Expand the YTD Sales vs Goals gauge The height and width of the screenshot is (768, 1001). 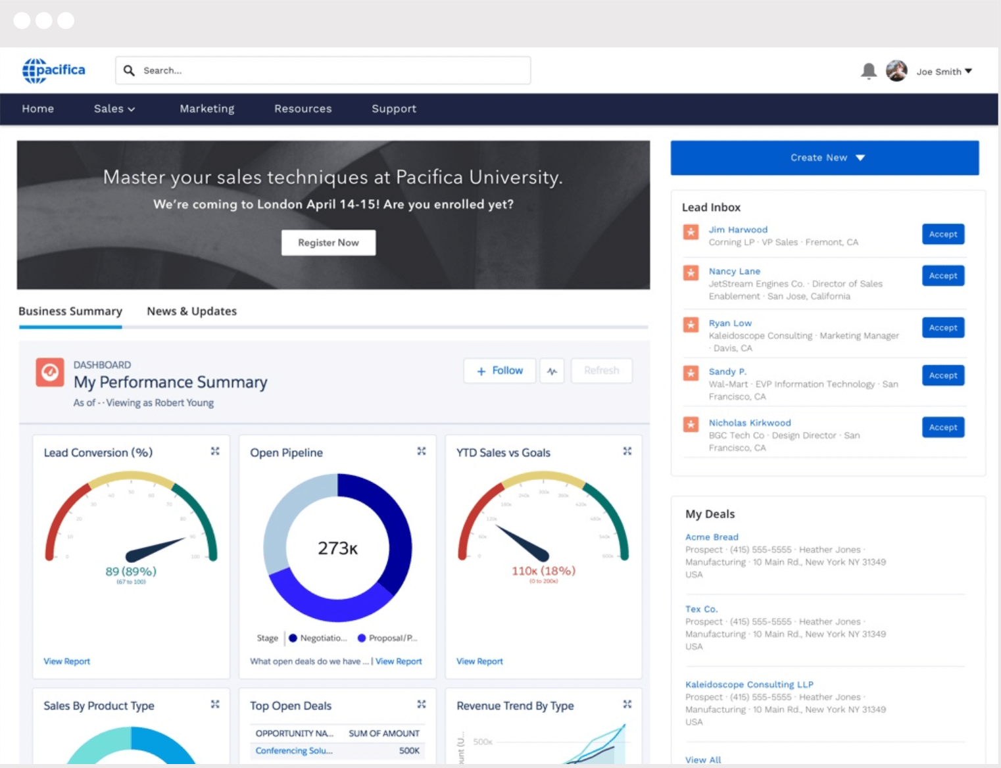[x=627, y=451]
